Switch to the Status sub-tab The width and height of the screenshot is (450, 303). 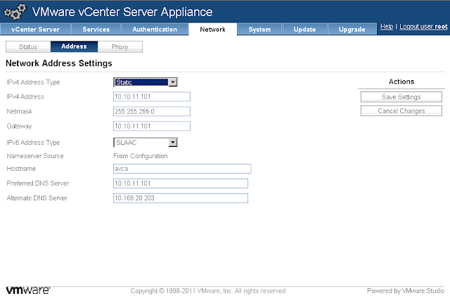(x=28, y=47)
